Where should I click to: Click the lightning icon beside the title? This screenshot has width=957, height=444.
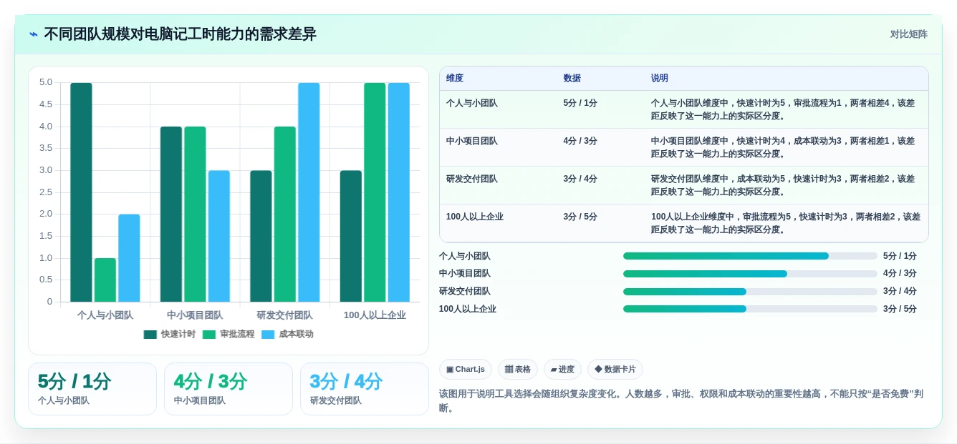pos(34,34)
